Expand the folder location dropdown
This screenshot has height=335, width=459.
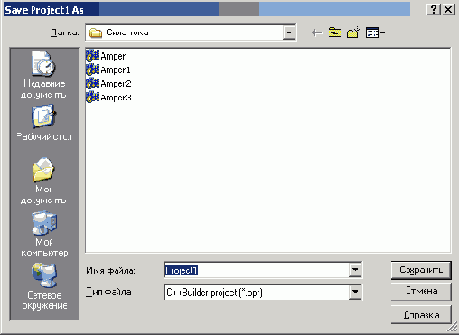click(289, 33)
